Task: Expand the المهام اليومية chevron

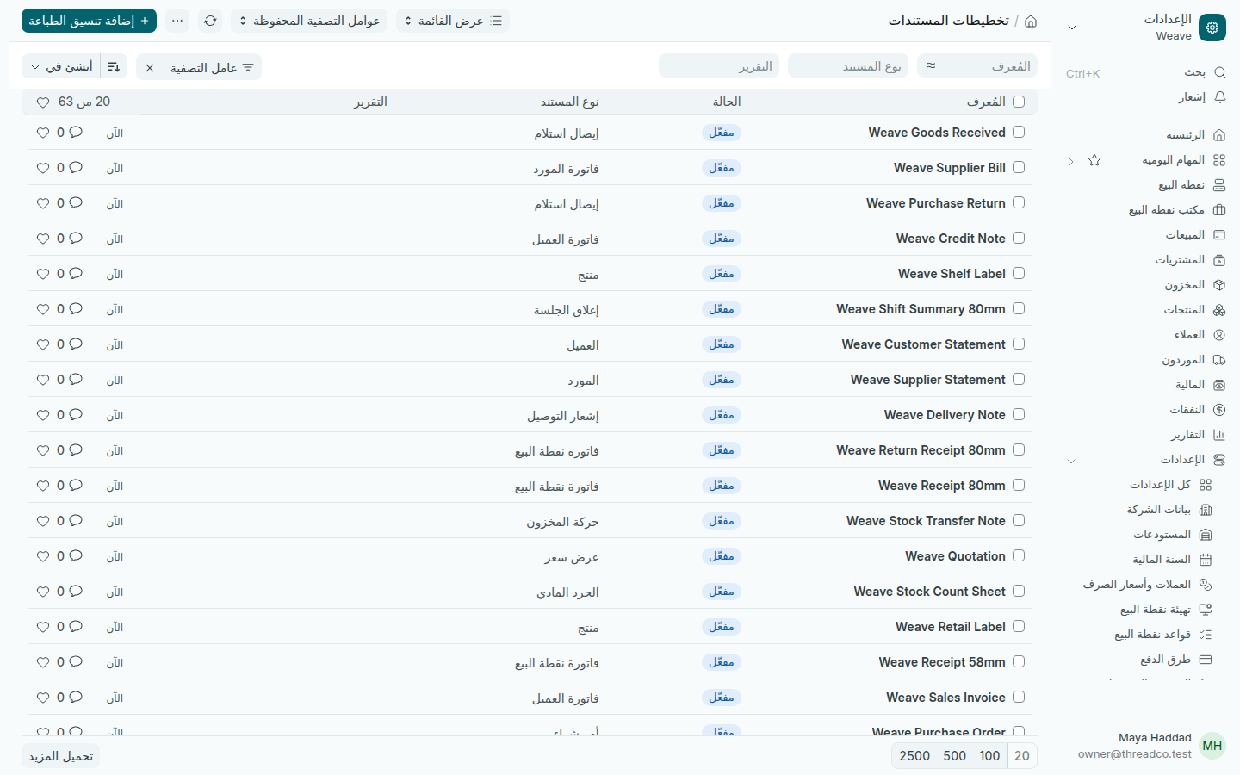Action: (x=1070, y=161)
